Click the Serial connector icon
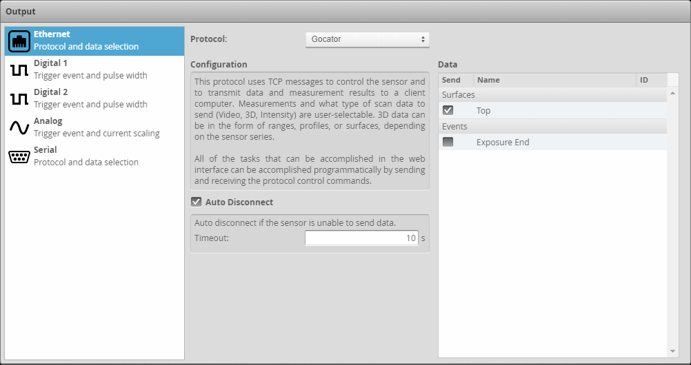 tap(19, 156)
